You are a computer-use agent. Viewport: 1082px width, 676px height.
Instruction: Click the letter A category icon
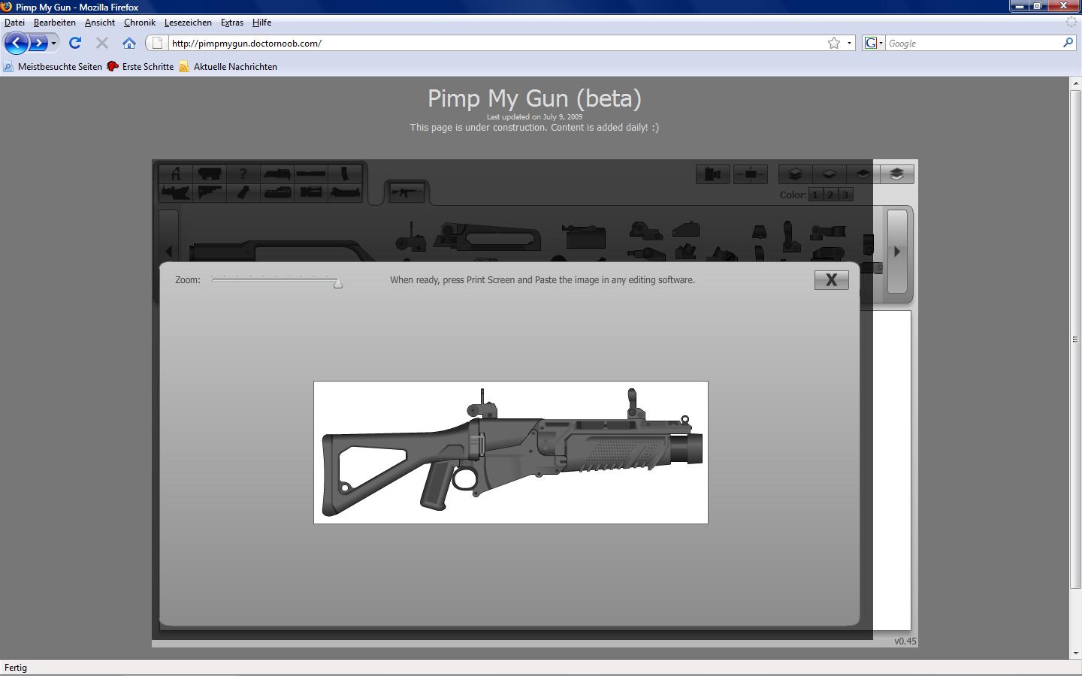pyautogui.click(x=176, y=174)
